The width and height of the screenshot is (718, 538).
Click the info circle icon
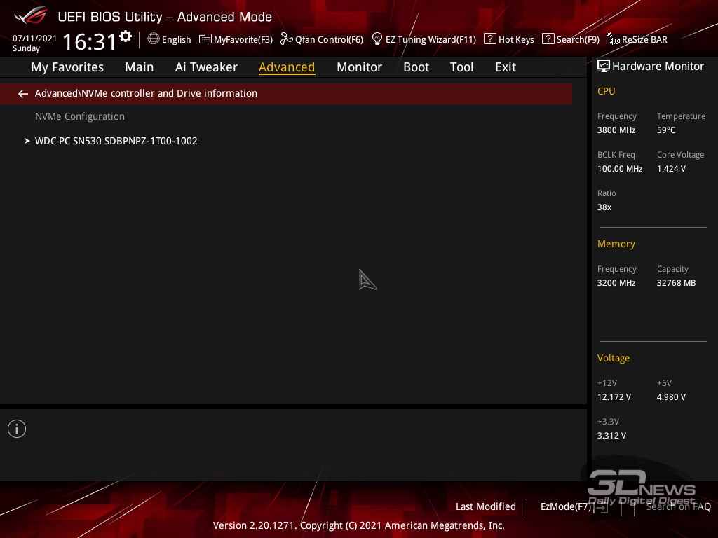tap(17, 429)
